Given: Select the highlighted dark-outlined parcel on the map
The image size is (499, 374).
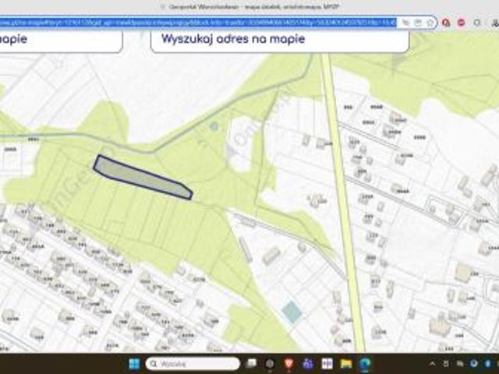Looking at the screenshot, I should click(x=142, y=177).
